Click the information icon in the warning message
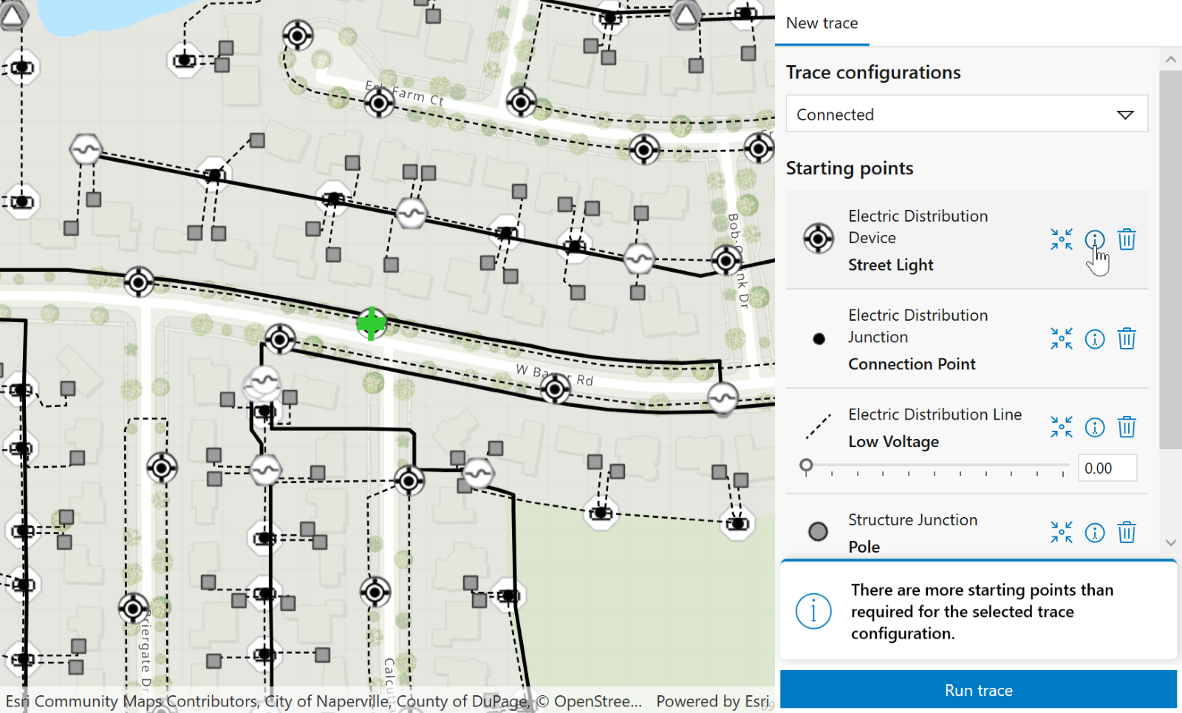 click(x=813, y=611)
